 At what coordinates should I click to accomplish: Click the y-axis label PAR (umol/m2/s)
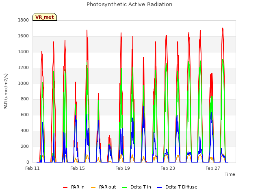tap(6, 91)
